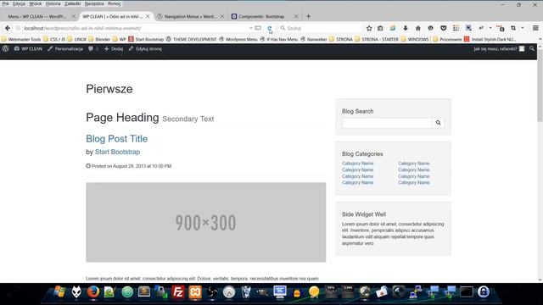Open Windows Start icon in dock
The image size is (543, 305).
click(x=59, y=292)
